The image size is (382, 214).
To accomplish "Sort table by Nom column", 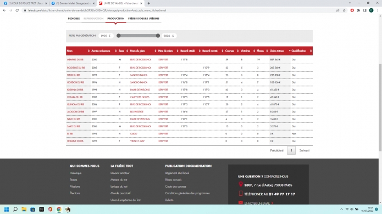I will (78, 51).
